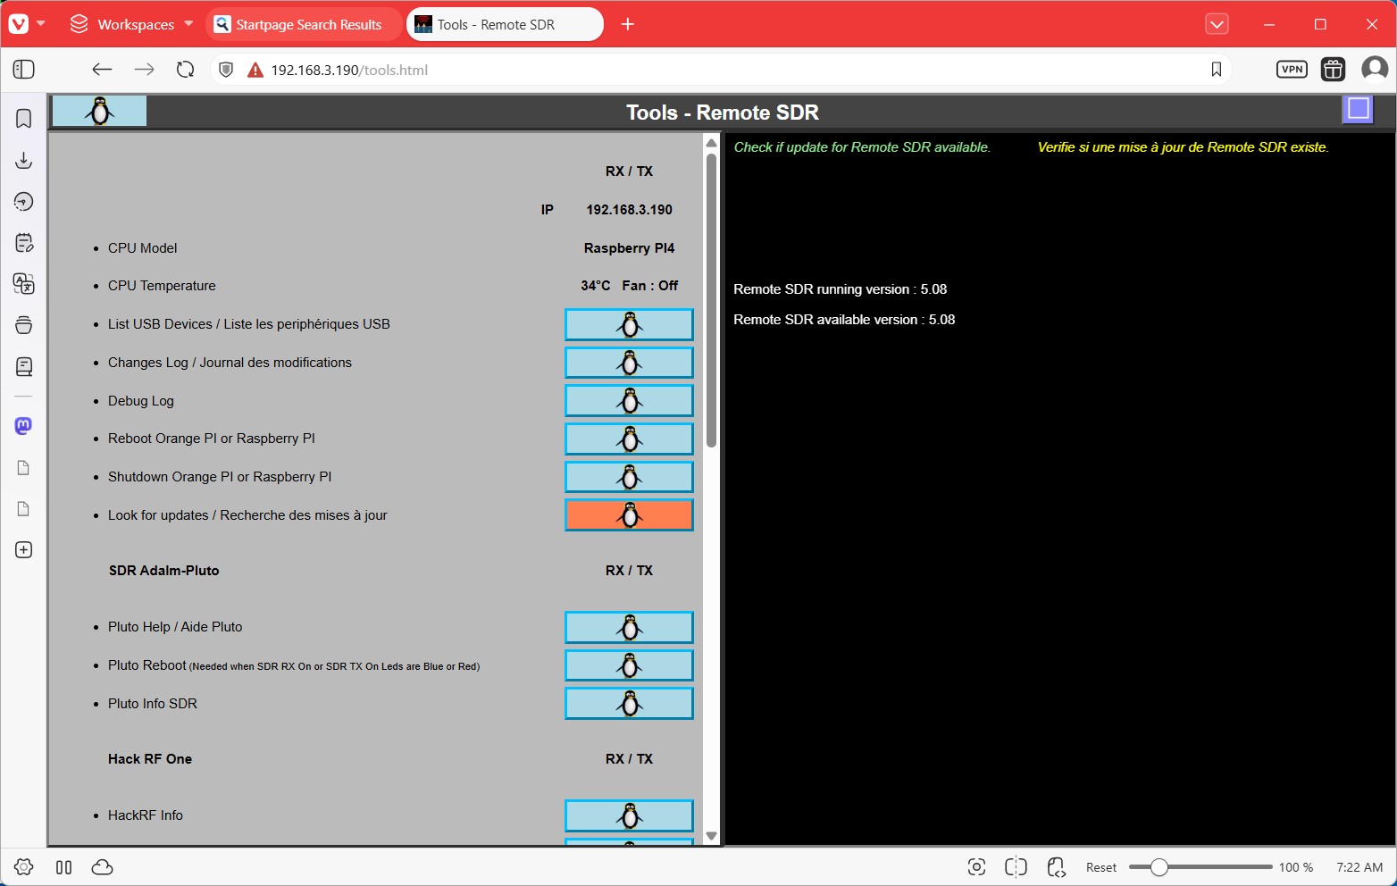Open the Notes panel
Screen dimensions: 1397x886
[24, 243]
